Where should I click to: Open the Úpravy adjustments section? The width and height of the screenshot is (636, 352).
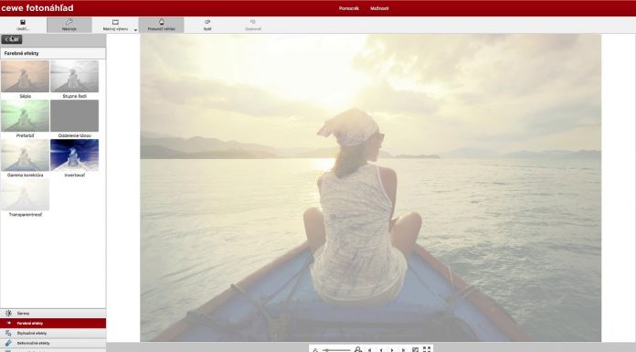click(53, 314)
